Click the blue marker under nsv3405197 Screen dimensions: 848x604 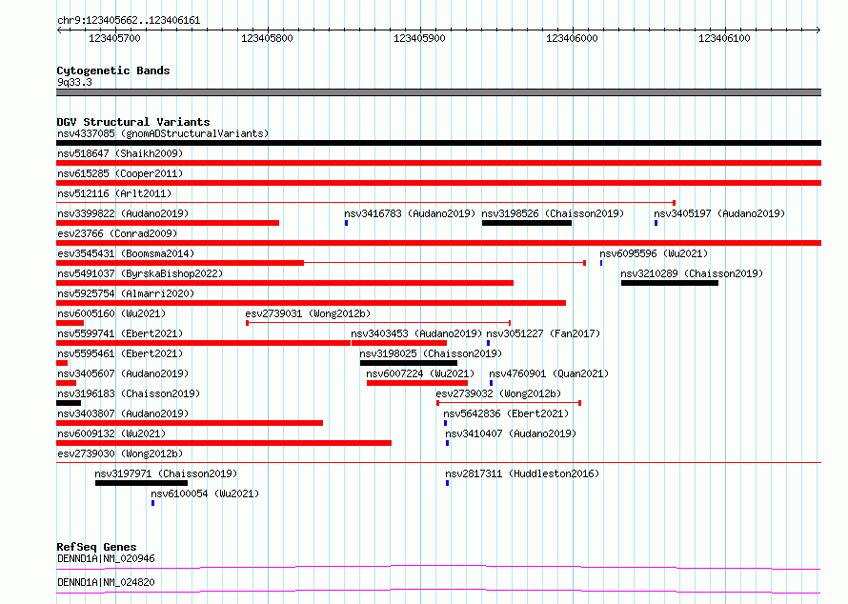click(x=656, y=223)
